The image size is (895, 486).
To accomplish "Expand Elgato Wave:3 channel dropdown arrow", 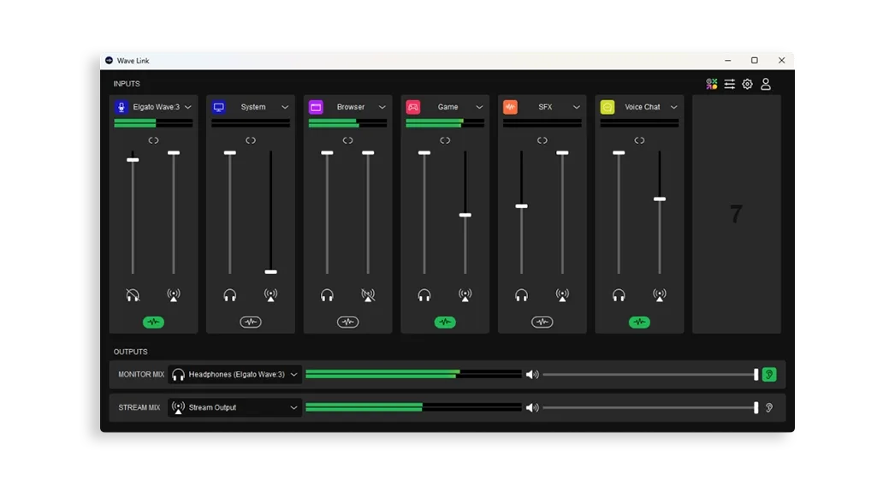I will pyautogui.click(x=187, y=107).
